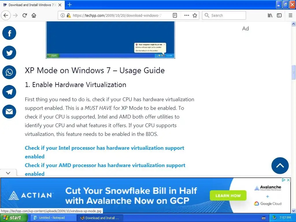
Task: Share article via Facebook icon
Action: [x=9, y=33]
